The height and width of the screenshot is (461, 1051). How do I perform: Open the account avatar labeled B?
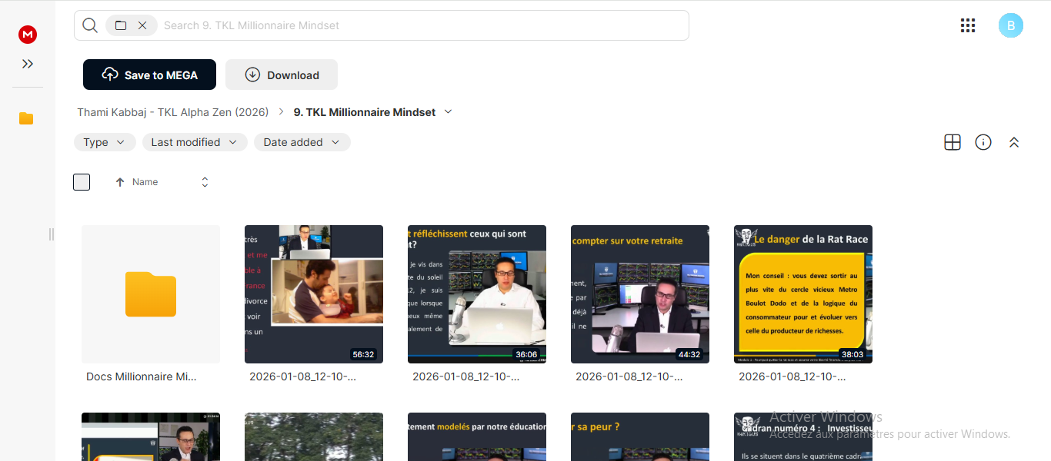[1011, 25]
